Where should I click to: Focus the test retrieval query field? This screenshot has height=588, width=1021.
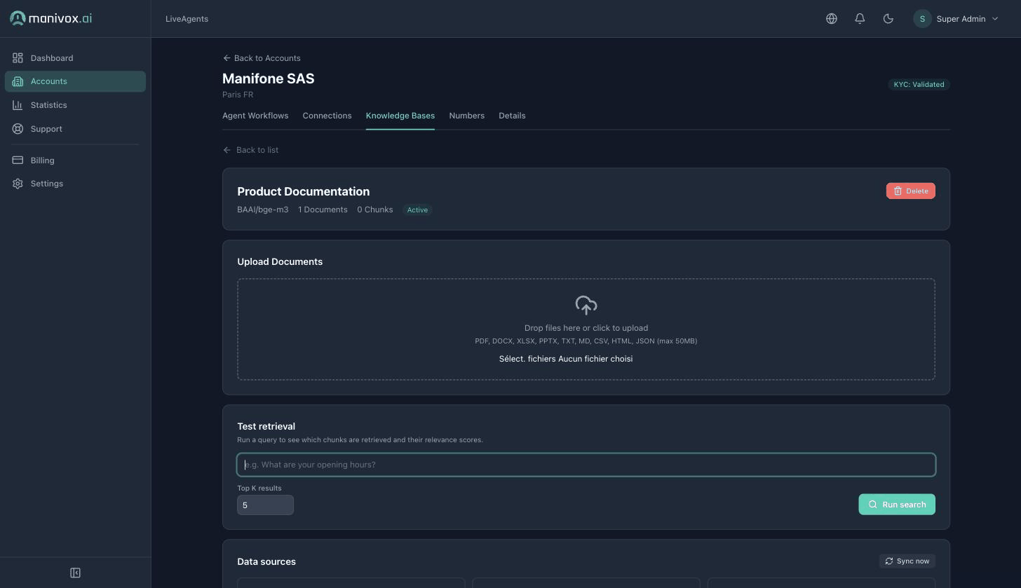pyautogui.click(x=586, y=465)
